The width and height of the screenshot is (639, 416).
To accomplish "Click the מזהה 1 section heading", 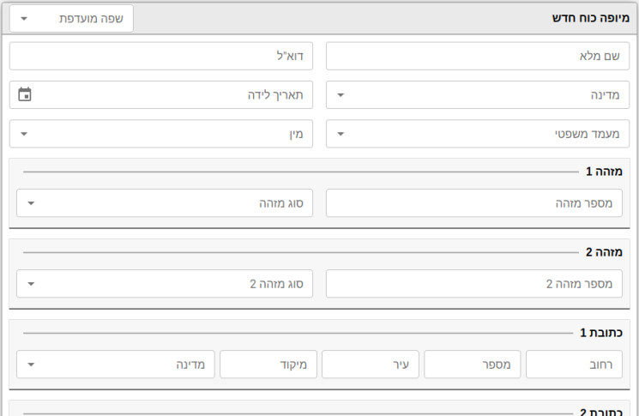I will [604, 172].
